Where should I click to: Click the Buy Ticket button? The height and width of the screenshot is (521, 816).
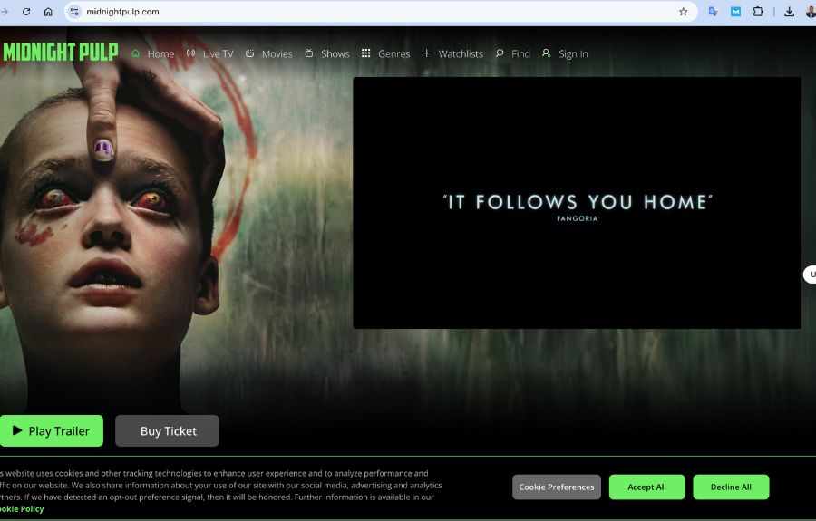tap(167, 430)
